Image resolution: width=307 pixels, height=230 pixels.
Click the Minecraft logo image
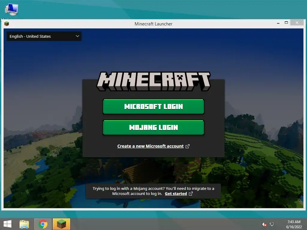click(153, 81)
